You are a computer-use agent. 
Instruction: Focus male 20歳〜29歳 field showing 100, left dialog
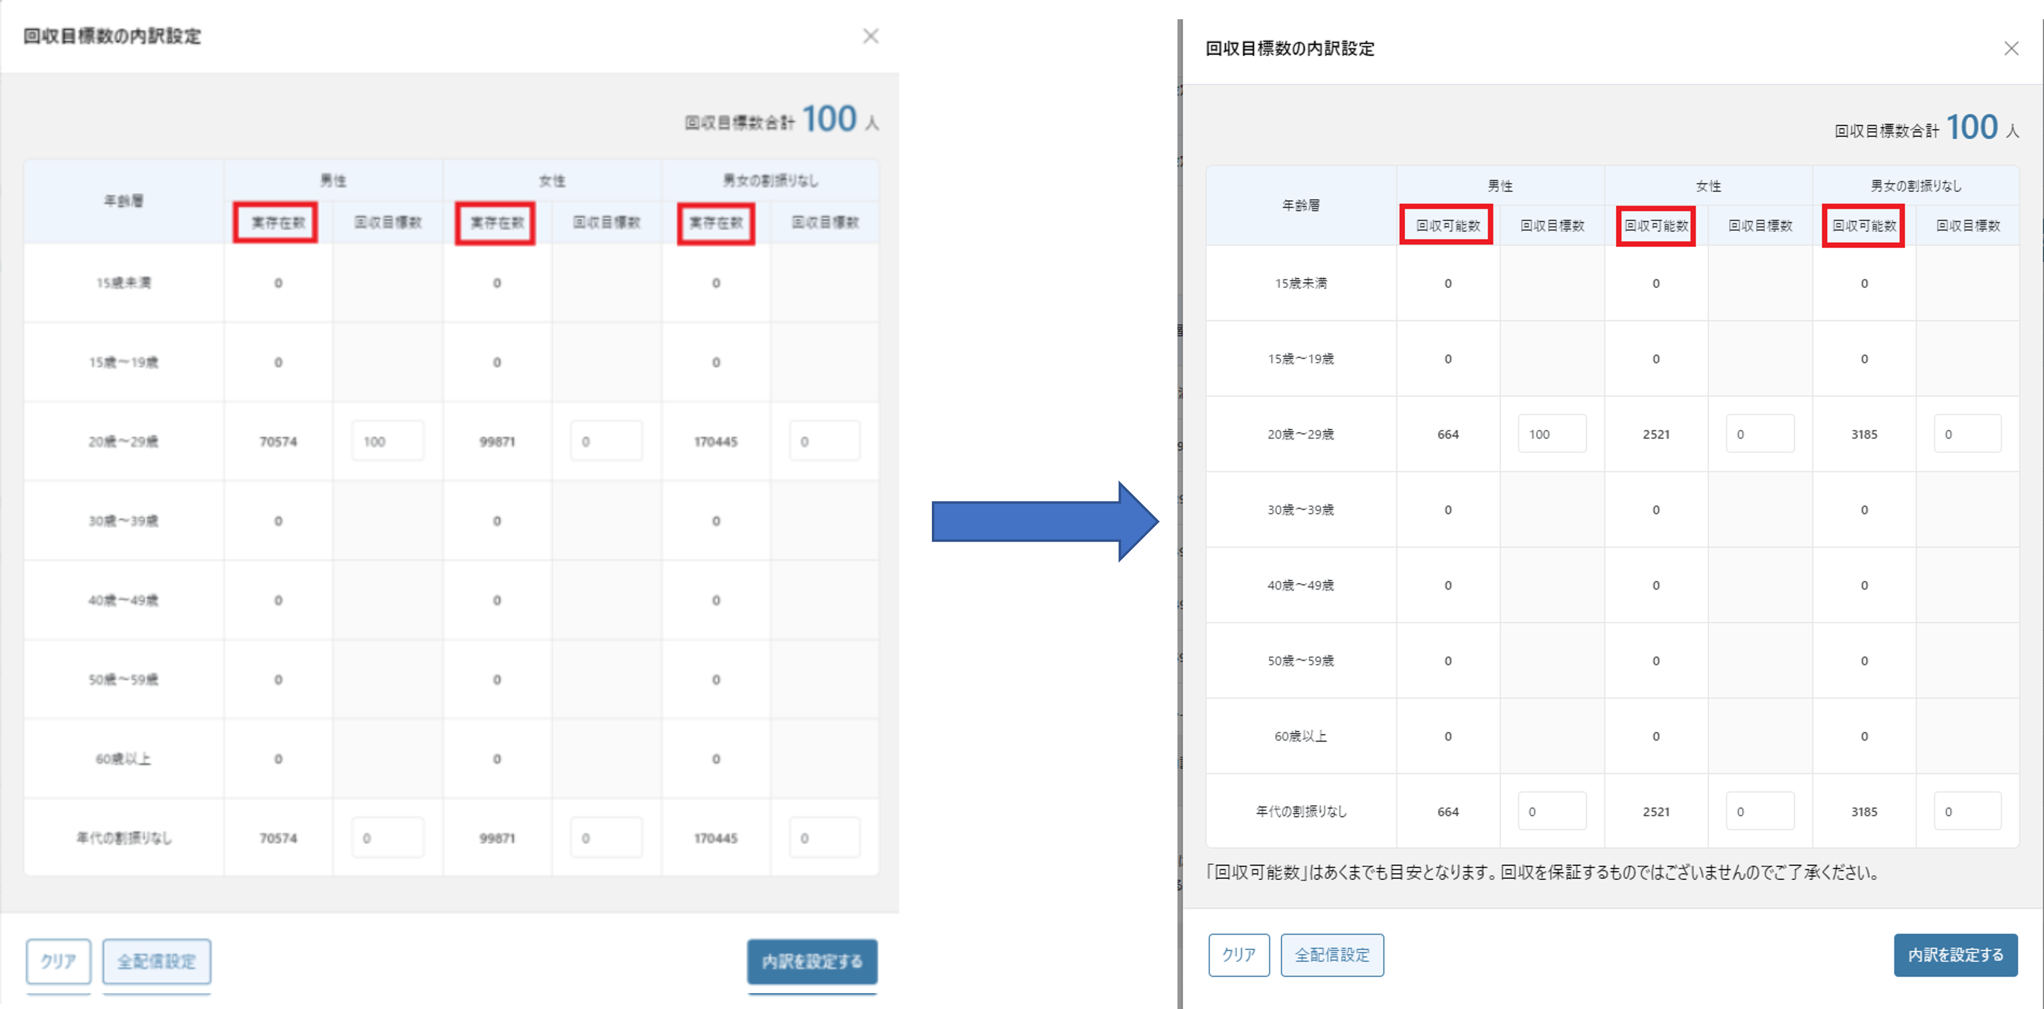point(387,441)
